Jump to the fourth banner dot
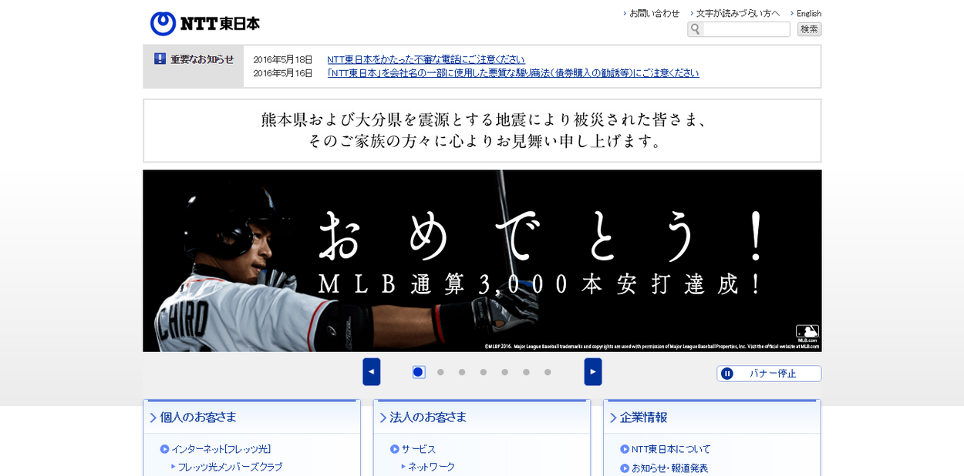Viewport: 964px width, 476px height. [x=484, y=372]
